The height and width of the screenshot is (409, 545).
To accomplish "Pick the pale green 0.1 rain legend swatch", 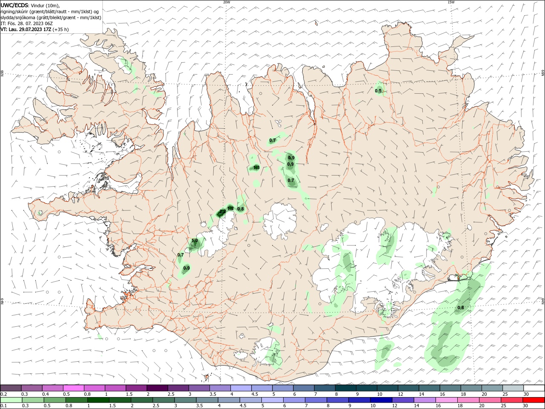I will coord(11,400).
